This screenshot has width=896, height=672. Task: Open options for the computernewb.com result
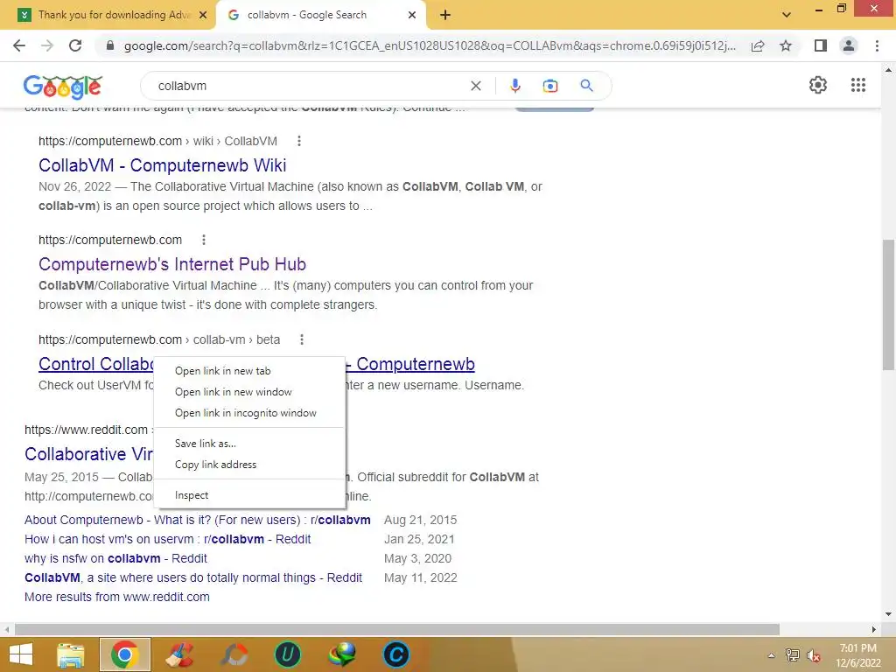pyautogui.click(x=203, y=240)
